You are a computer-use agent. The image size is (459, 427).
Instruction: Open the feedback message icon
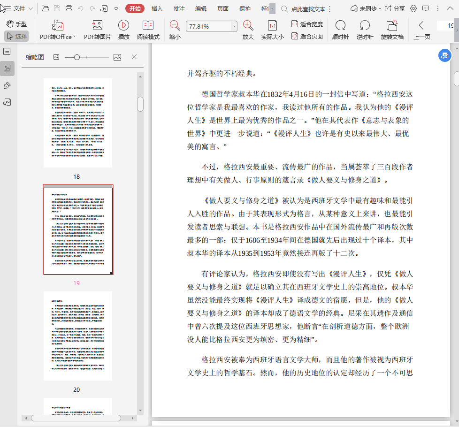point(426,8)
